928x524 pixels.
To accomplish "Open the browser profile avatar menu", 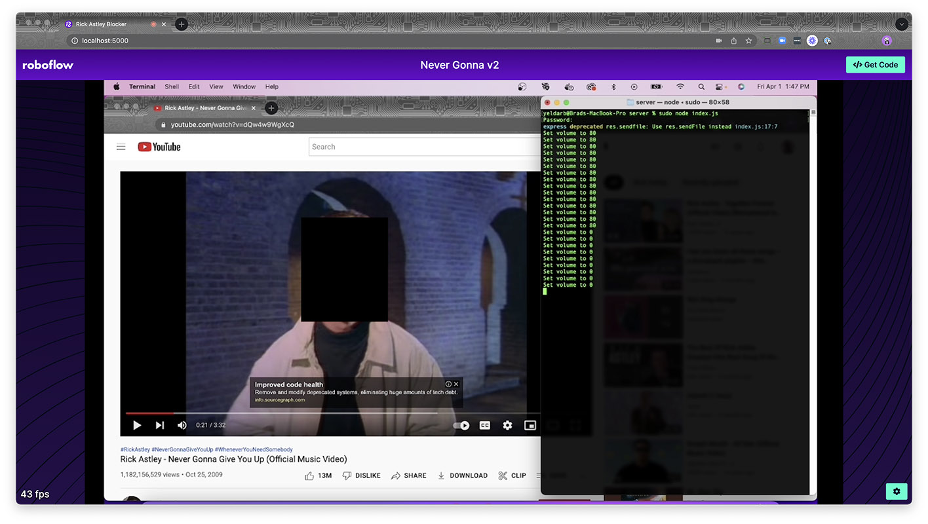I will 887,41.
